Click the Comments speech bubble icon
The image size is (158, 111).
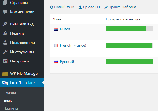click(5, 12)
